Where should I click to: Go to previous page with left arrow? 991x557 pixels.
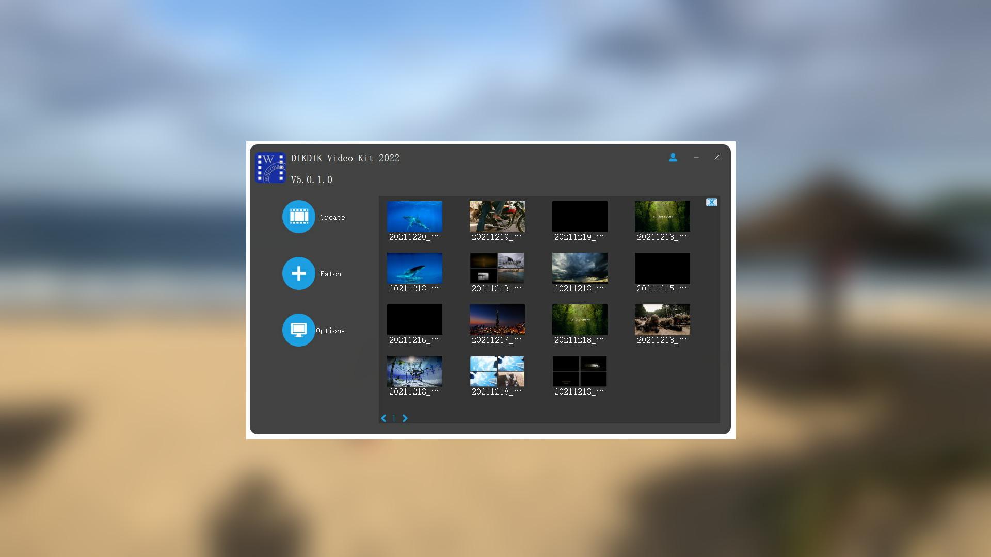383,418
